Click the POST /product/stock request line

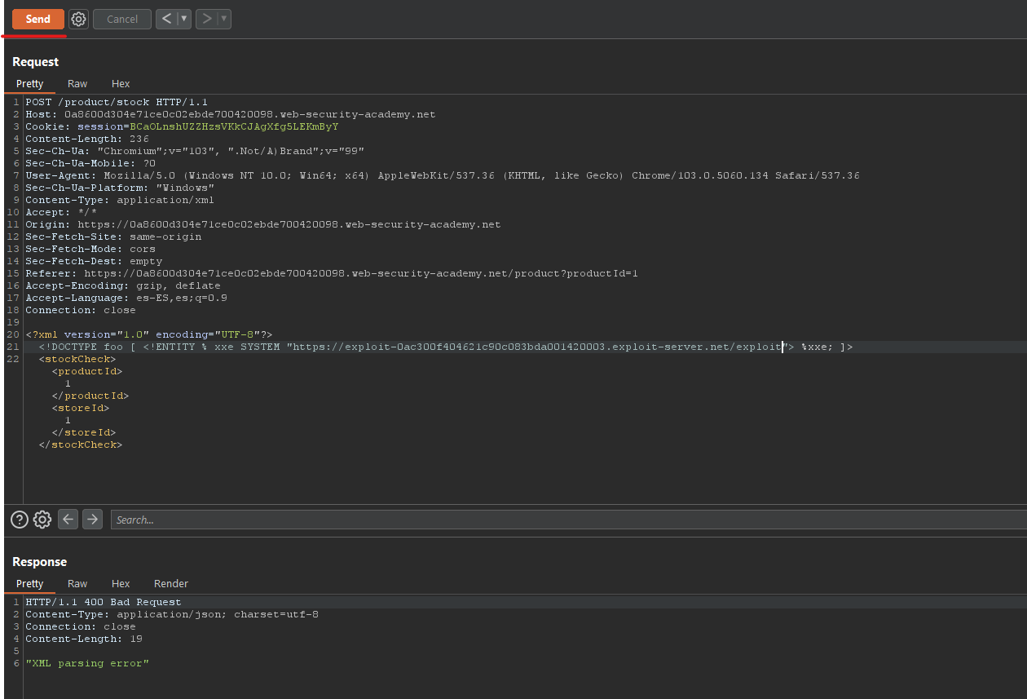point(117,102)
